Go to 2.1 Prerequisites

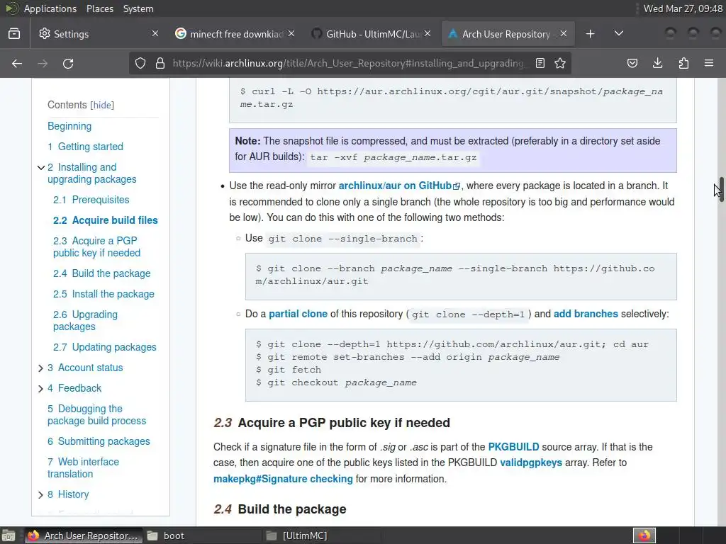point(91,200)
